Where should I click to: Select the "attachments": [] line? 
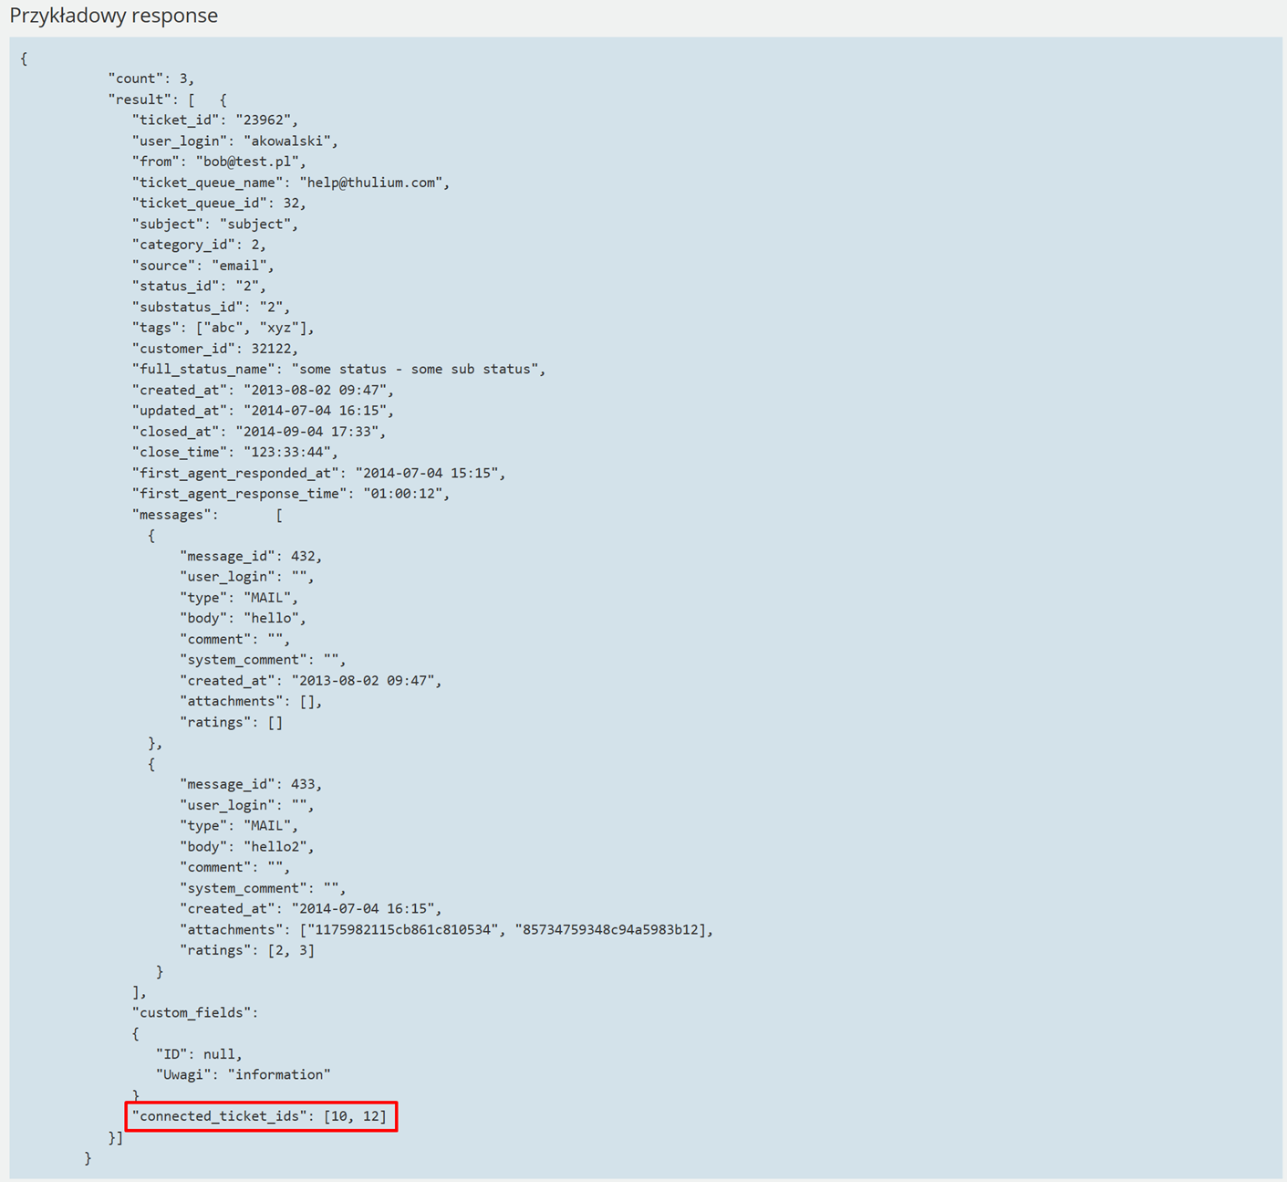252,702
